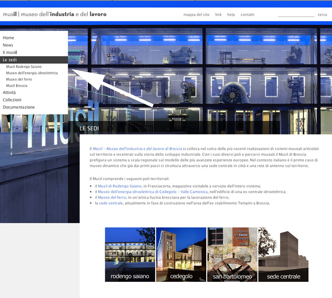This screenshot has width=332, height=298.
Task: Click the 'cerca' search button
Action: [322, 15]
